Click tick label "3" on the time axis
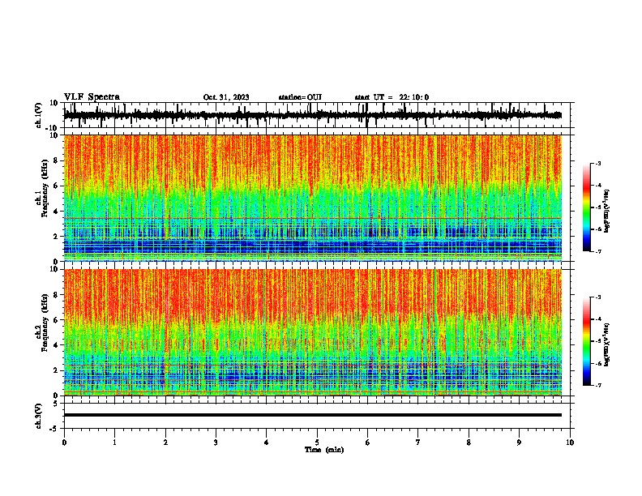Image resolution: width=642 pixels, height=496 pixels. [x=216, y=443]
